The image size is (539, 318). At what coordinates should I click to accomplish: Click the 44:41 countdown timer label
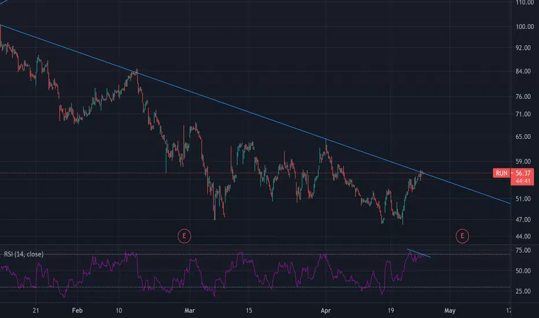coord(522,181)
